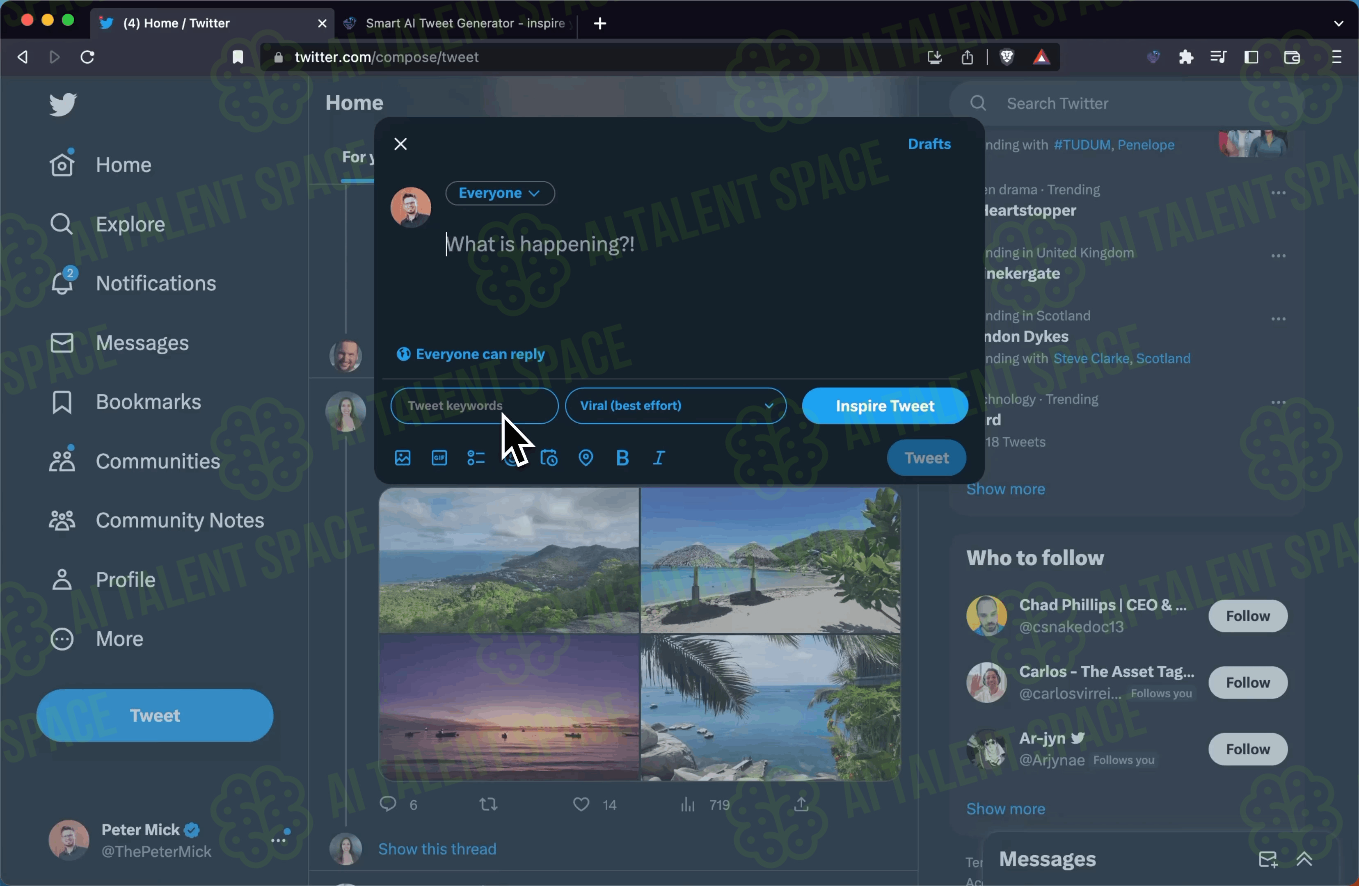The height and width of the screenshot is (886, 1359).
Task: Share page from address bar icon
Action: point(967,57)
